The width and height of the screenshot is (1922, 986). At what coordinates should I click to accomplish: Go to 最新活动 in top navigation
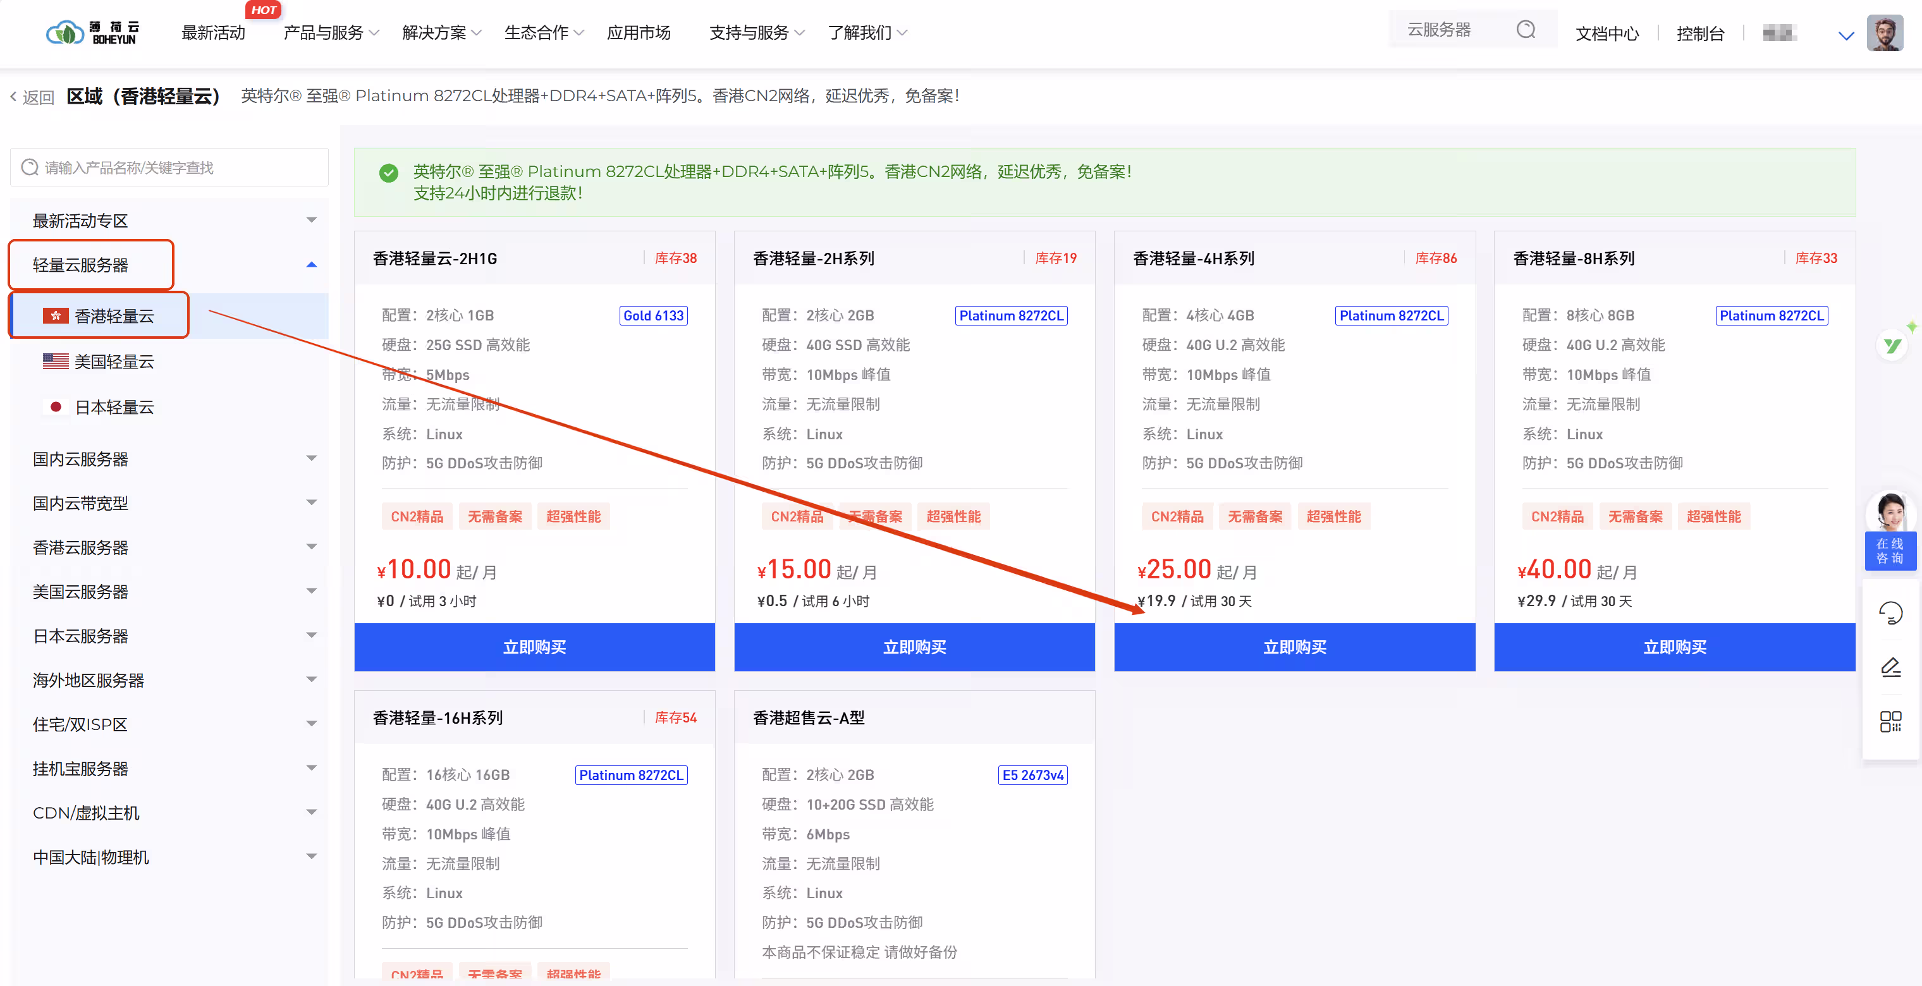point(214,33)
